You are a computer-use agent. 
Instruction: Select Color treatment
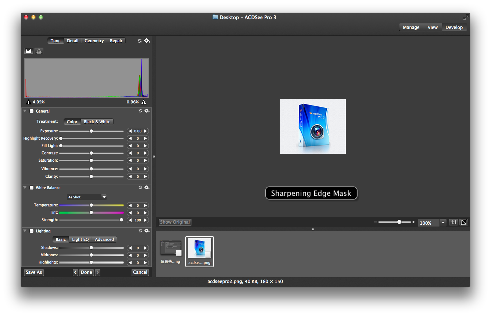[x=72, y=122]
